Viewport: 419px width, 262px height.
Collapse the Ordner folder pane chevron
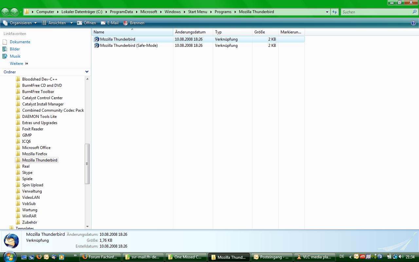tap(87, 72)
